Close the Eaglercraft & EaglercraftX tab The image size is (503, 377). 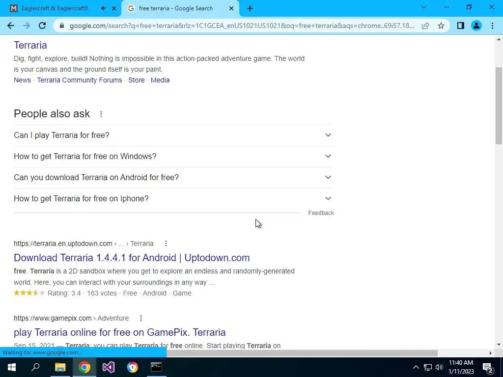[x=114, y=8]
